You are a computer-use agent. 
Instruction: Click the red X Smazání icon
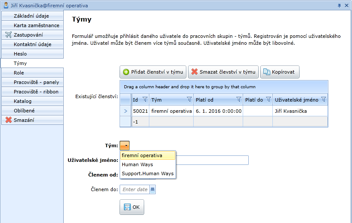pyautogui.click(x=8, y=120)
